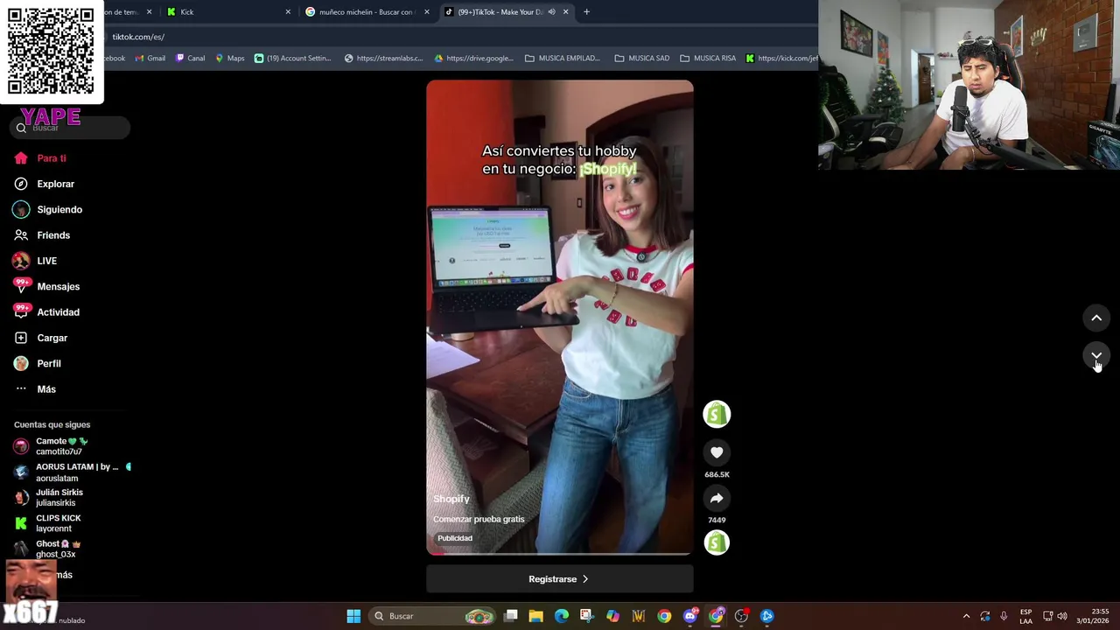Close the Kick browser tab
The image size is (1120, 630).
pyautogui.click(x=288, y=12)
